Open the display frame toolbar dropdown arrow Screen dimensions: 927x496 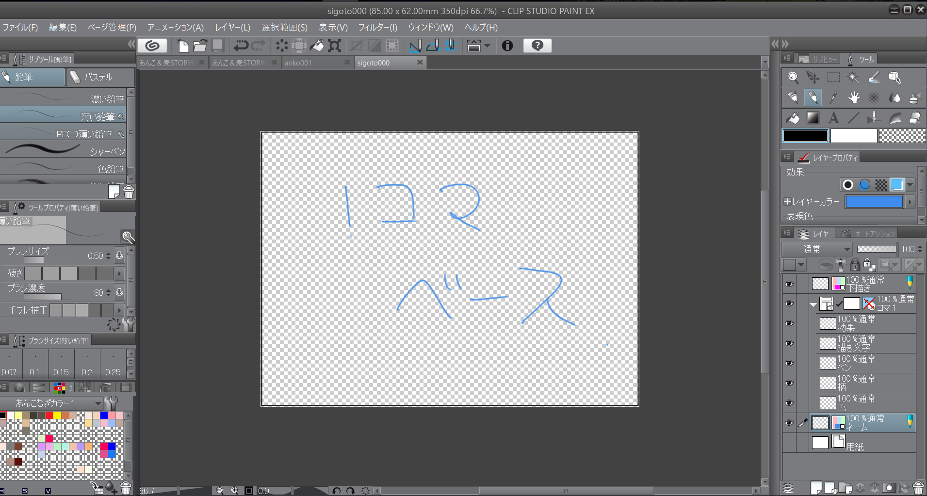(x=488, y=46)
